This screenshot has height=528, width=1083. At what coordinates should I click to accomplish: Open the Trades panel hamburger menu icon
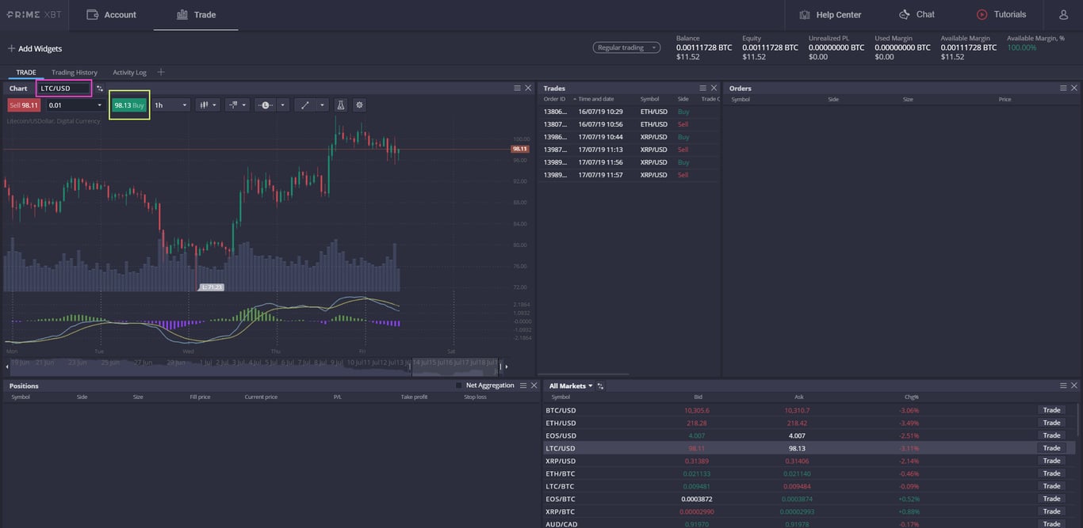pos(702,88)
